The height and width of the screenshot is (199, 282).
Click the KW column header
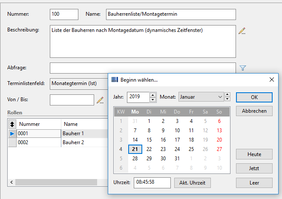coord(121,112)
